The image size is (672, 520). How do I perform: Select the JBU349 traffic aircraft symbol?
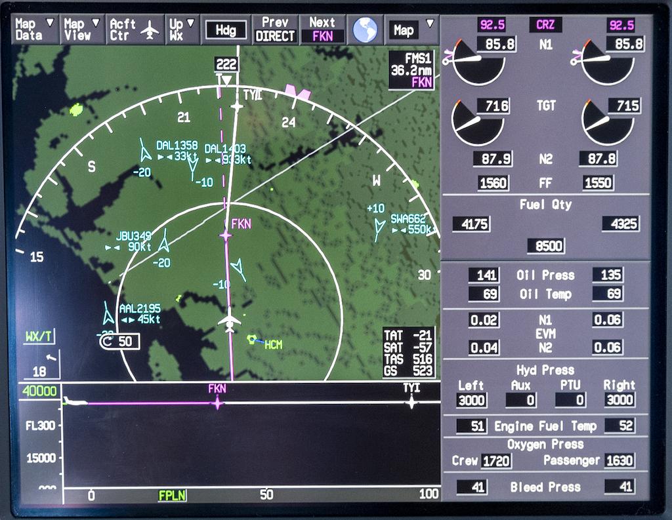(x=165, y=241)
